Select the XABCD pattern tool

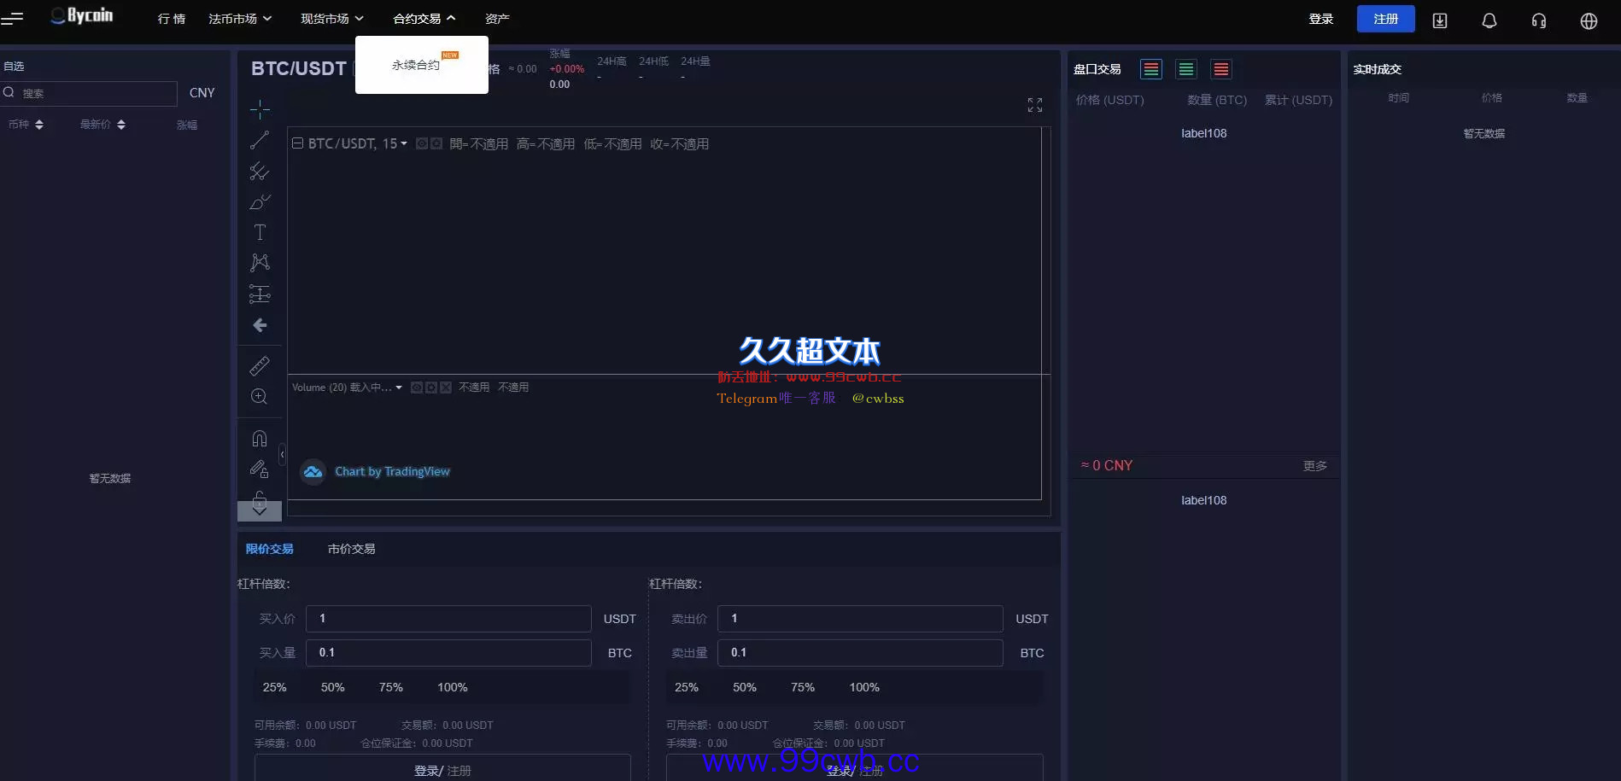(x=260, y=263)
